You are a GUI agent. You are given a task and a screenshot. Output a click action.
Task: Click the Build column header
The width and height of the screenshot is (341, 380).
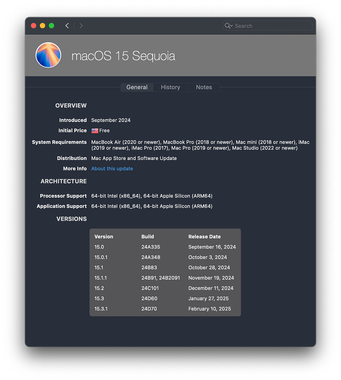[148, 237]
